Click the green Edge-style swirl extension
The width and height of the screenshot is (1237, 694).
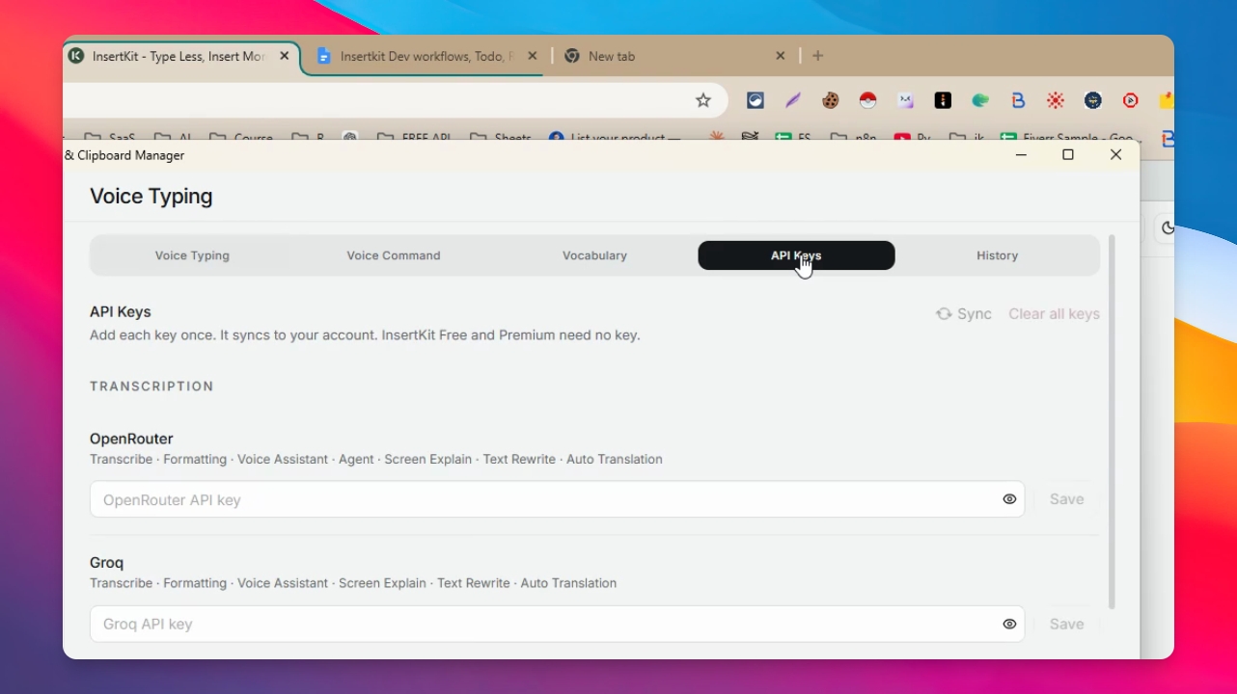tap(980, 100)
